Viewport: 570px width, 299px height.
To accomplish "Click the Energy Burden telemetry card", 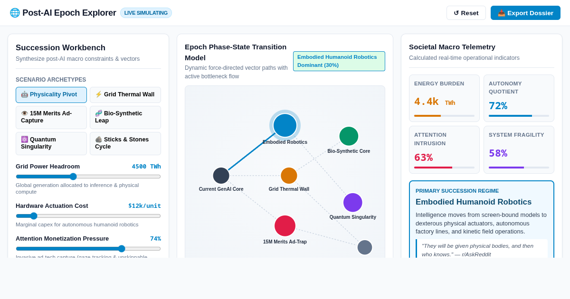I will (x=444, y=98).
